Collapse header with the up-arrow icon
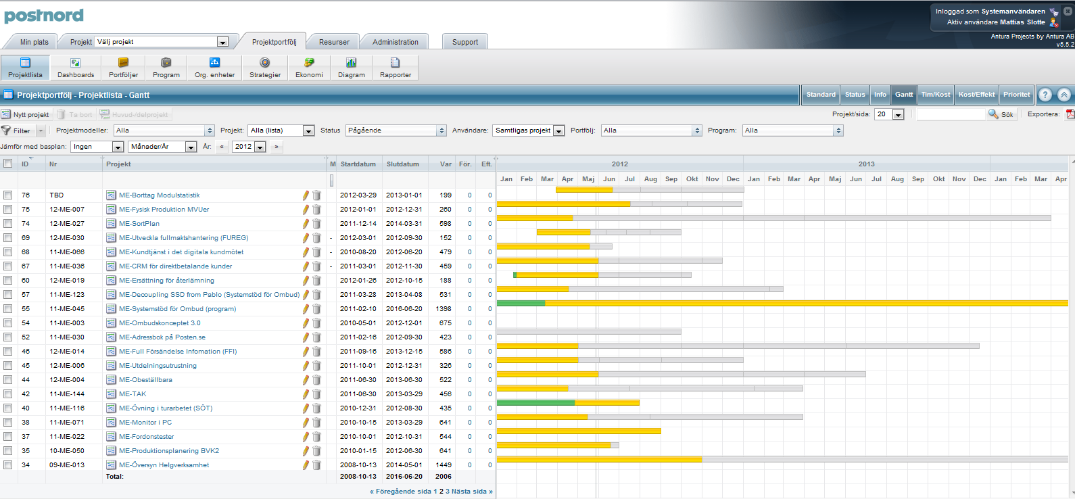Screen dimensions: 1075x499 pyautogui.click(x=1064, y=95)
